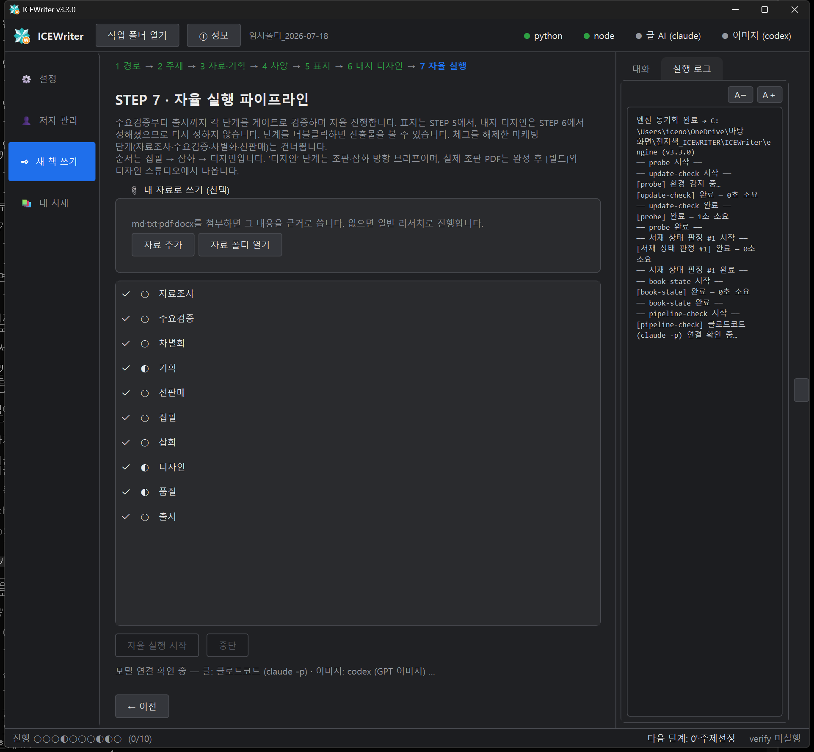The width and height of the screenshot is (814, 752).
Task: Click the python green status dot
Action: [x=527, y=36]
